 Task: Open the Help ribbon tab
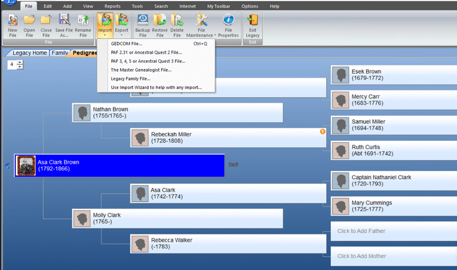pos(274,6)
